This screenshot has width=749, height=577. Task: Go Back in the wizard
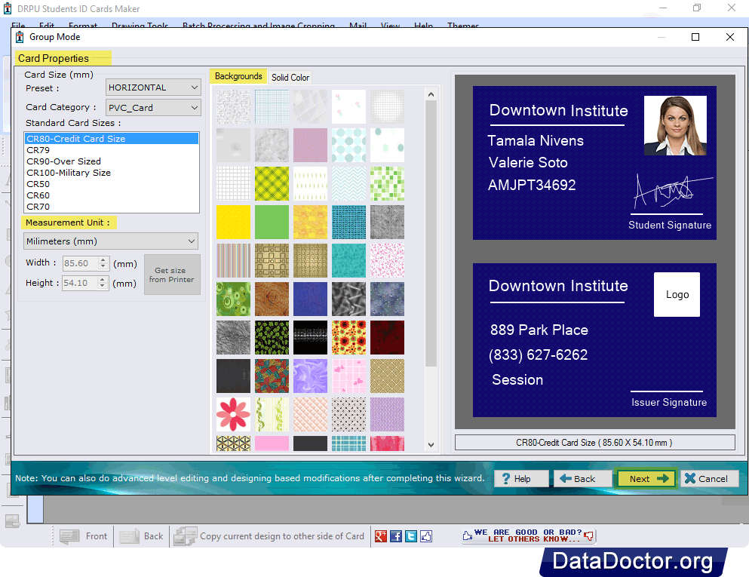click(x=582, y=479)
